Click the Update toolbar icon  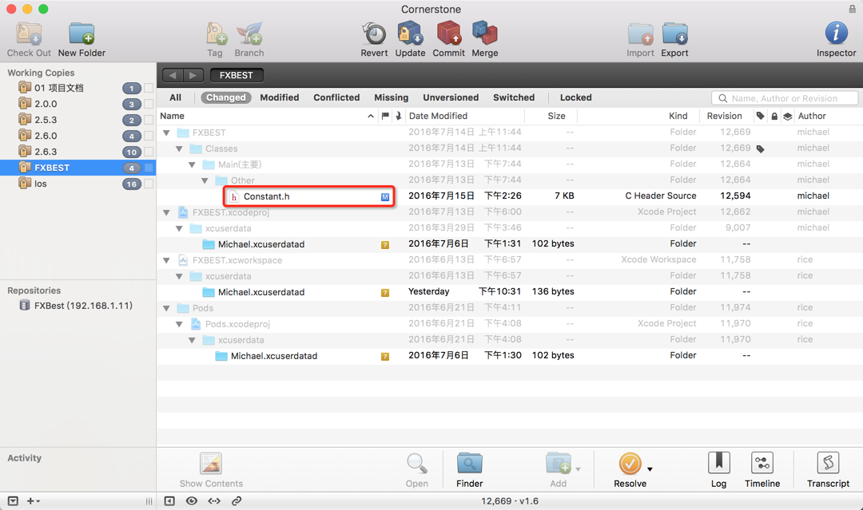[410, 34]
